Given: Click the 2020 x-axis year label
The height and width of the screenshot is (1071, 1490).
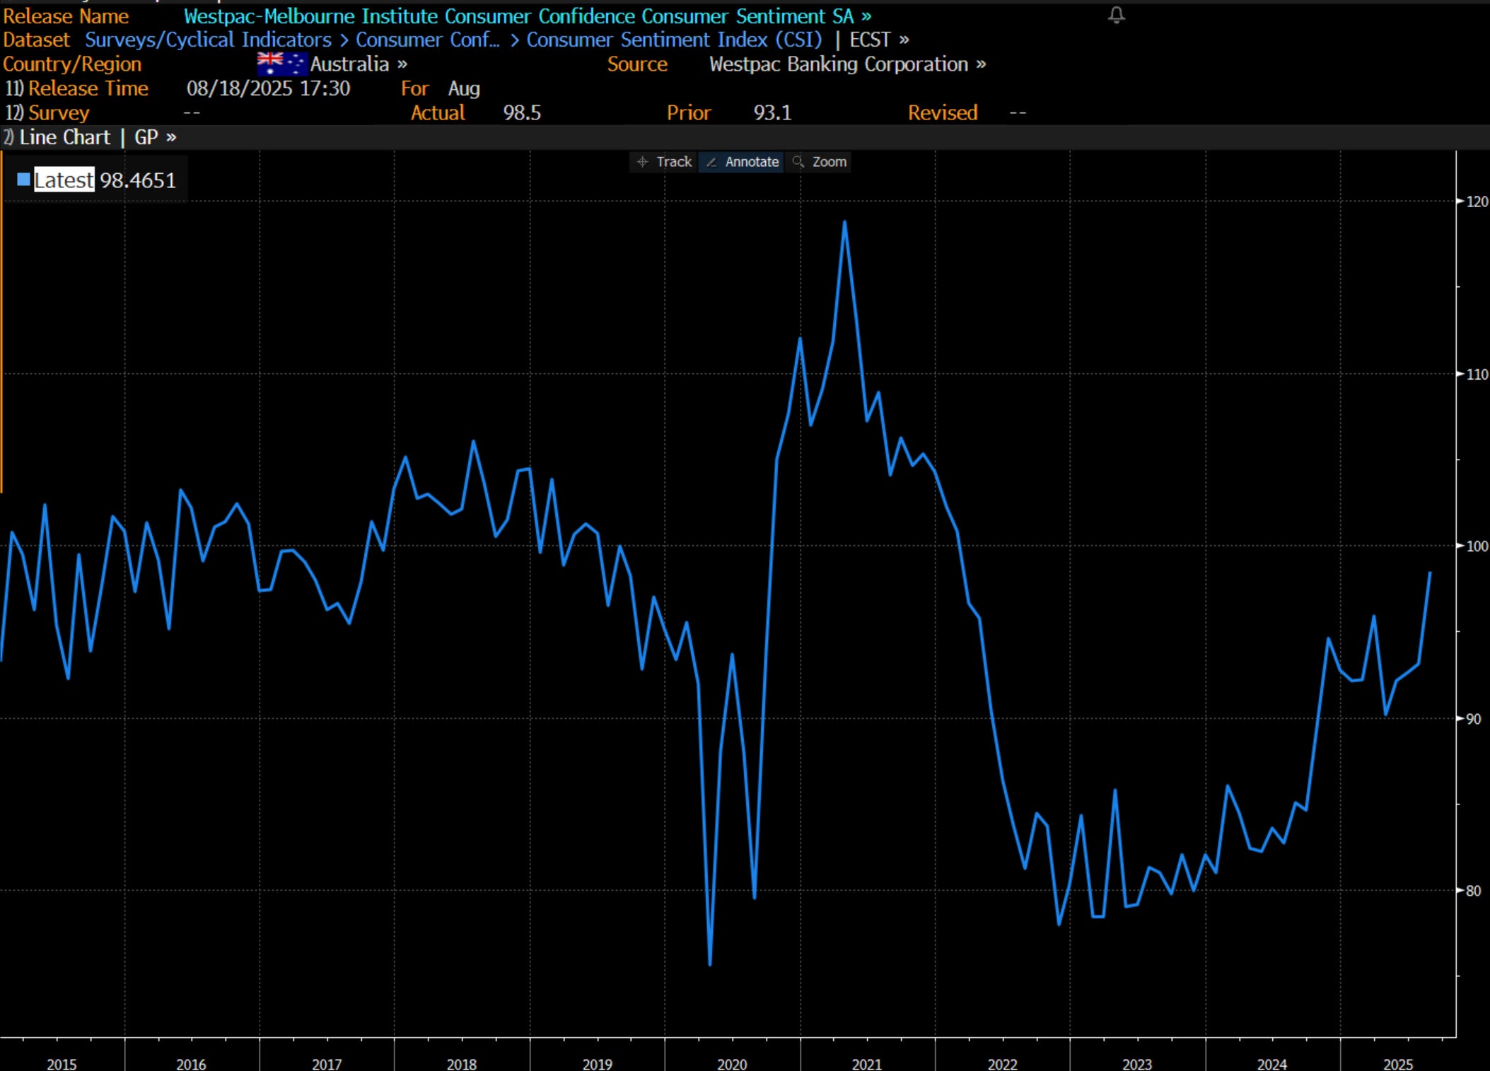Looking at the screenshot, I should click(x=732, y=1063).
